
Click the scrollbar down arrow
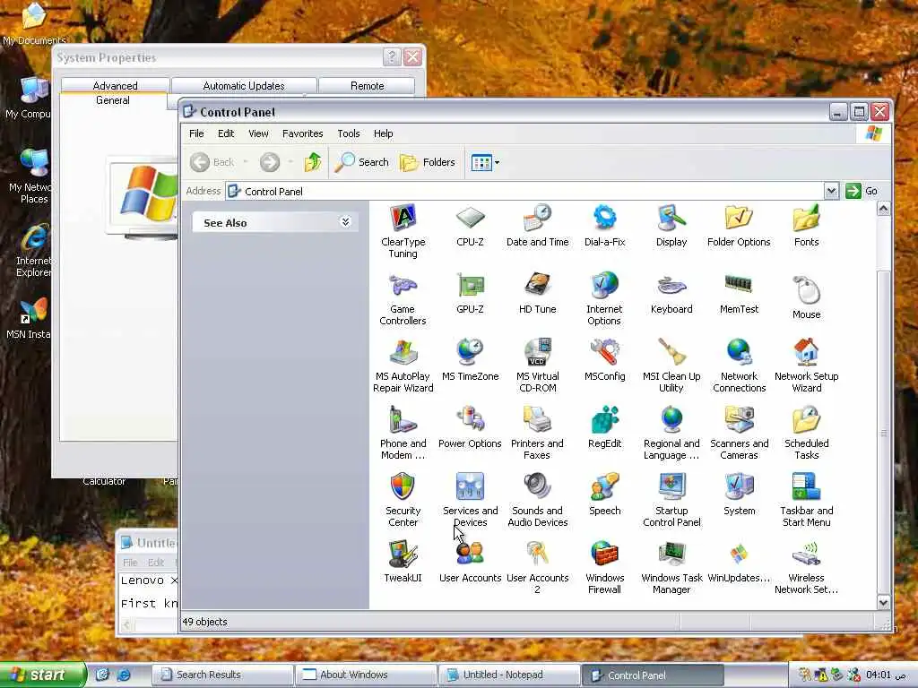tap(883, 602)
